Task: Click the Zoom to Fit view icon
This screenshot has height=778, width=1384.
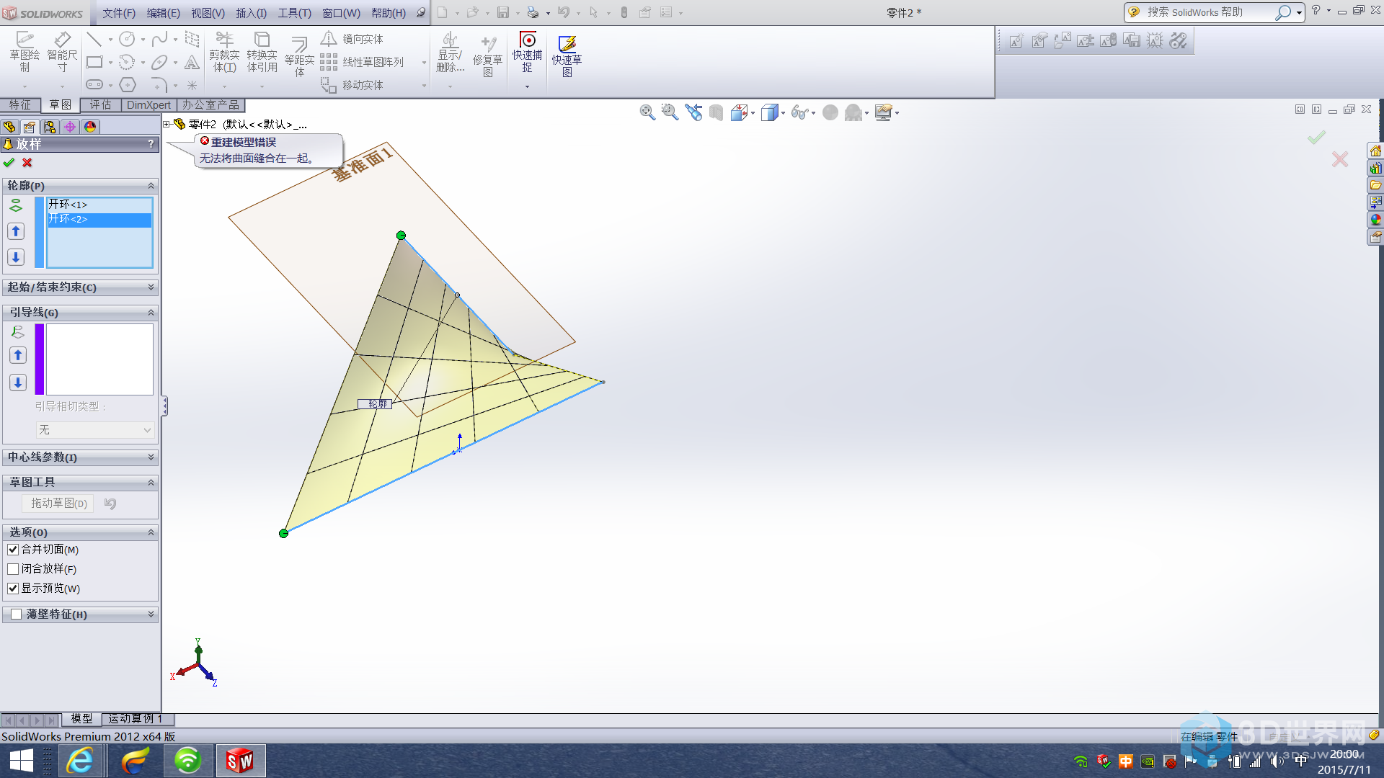Action: pyautogui.click(x=647, y=112)
